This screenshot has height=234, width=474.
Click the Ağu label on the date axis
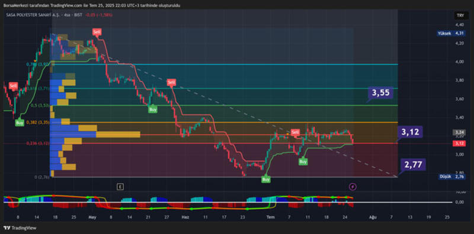(x=373, y=217)
